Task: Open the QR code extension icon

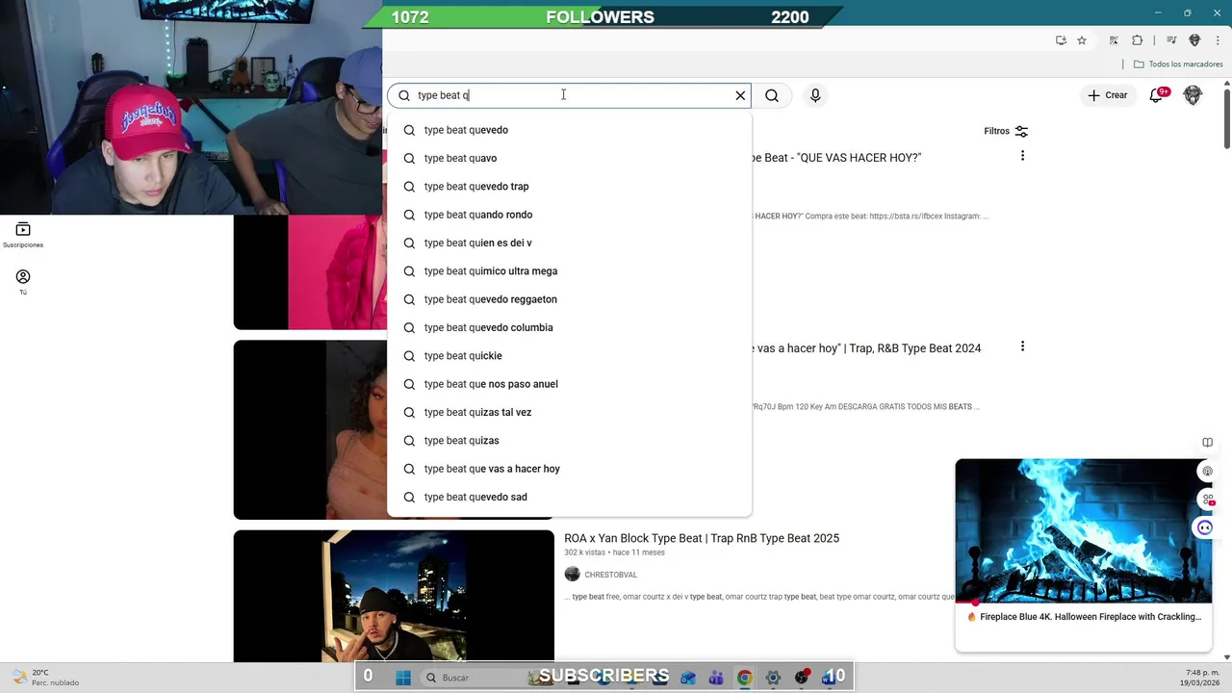Action: 1114,40
